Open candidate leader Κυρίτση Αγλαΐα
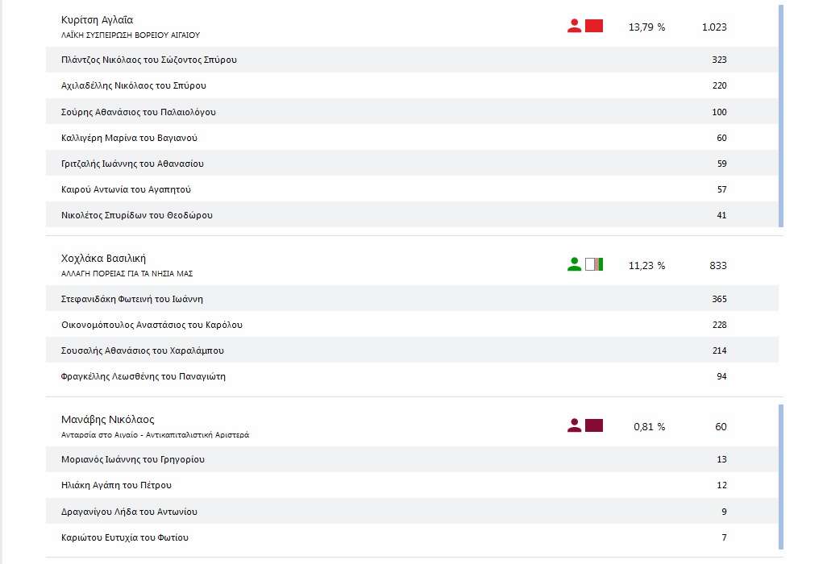 tap(97, 19)
